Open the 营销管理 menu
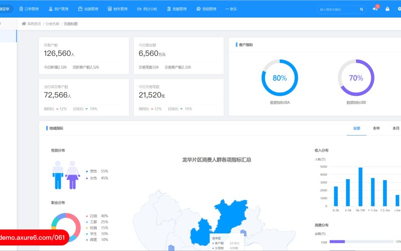The width and height of the screenshot is (401, 251). (207, 9)
